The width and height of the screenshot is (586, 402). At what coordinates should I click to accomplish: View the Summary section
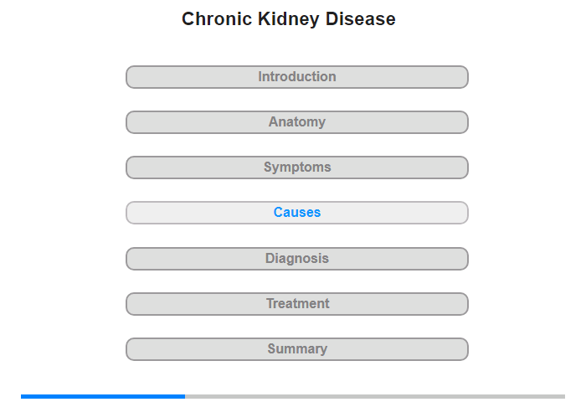point(296,349)
